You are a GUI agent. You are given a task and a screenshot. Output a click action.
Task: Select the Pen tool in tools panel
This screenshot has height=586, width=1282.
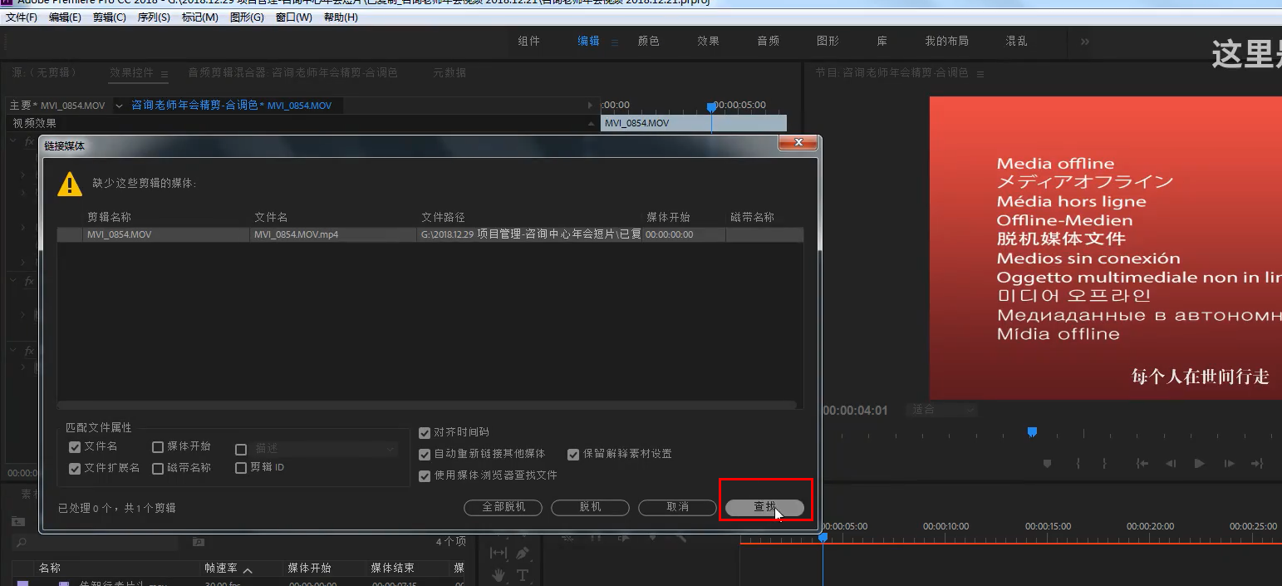click(523, 553)
